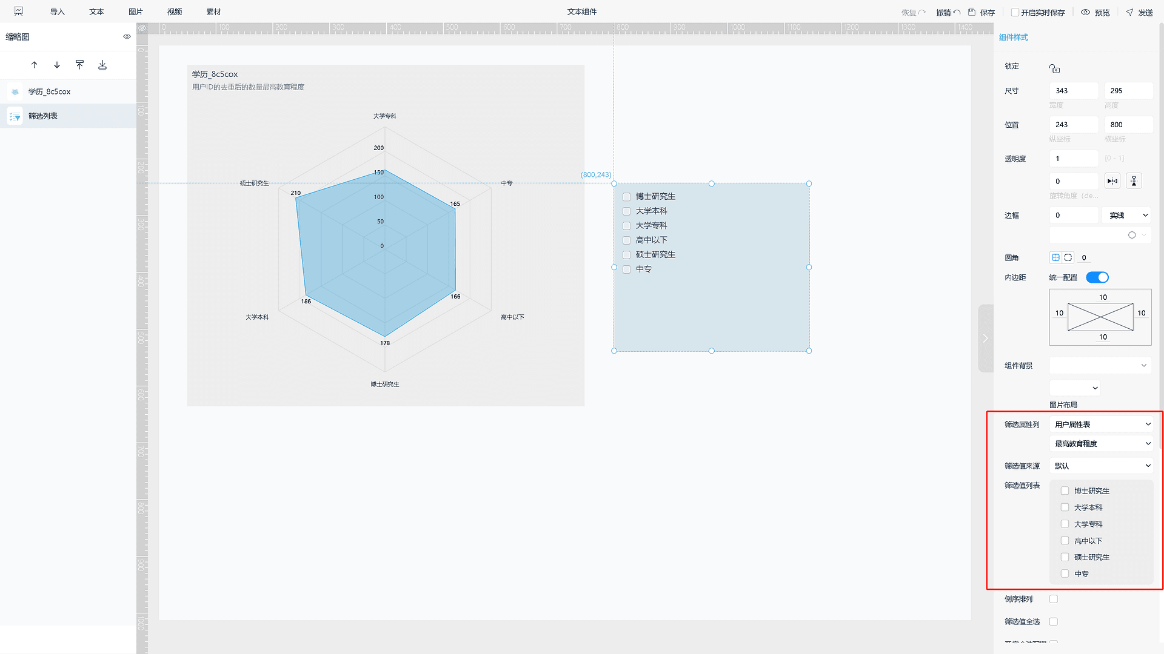Open the 组件背景 dropdown
Viewport: 1164px width, 654px height.
coord(1100,365)
